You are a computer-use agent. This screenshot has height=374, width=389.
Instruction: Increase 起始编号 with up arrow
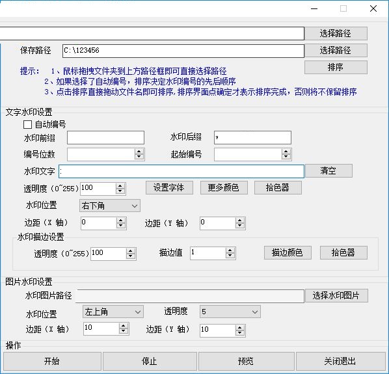tap(286, 152)
